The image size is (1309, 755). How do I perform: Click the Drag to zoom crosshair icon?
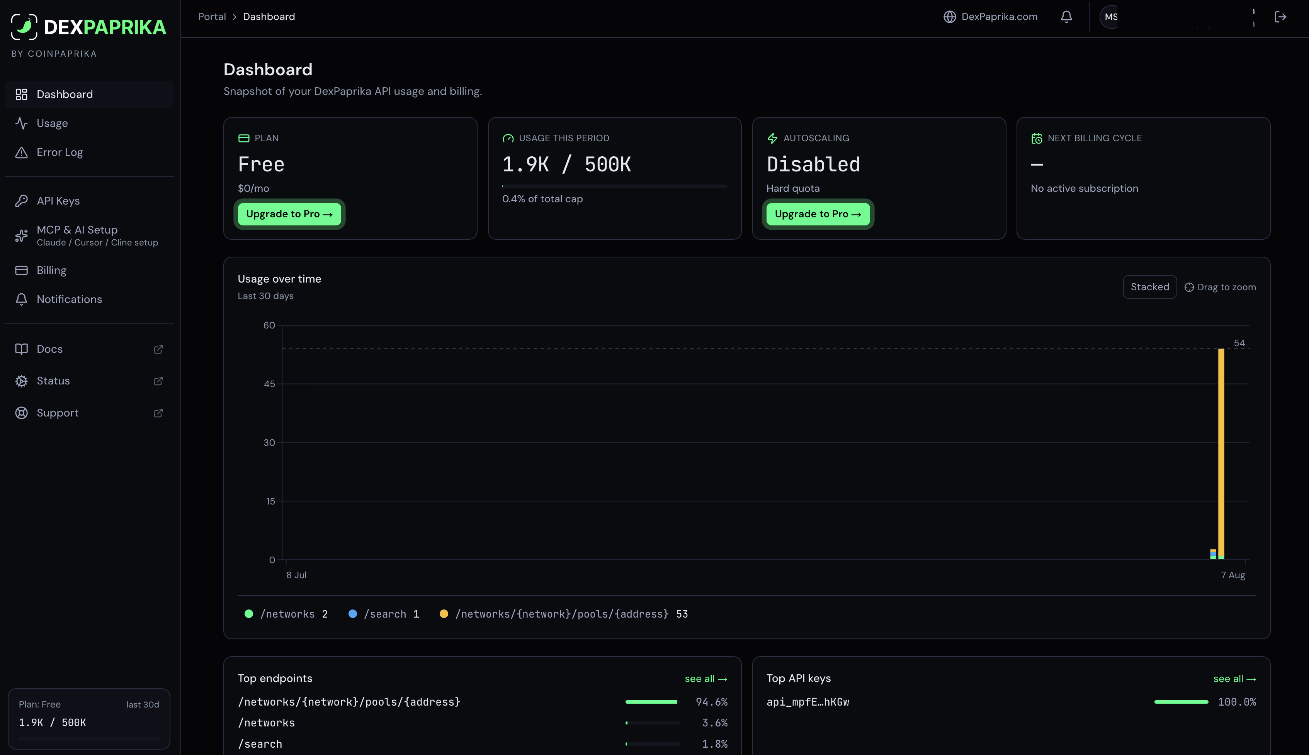pyautogui.click(x=1189, y=287)
